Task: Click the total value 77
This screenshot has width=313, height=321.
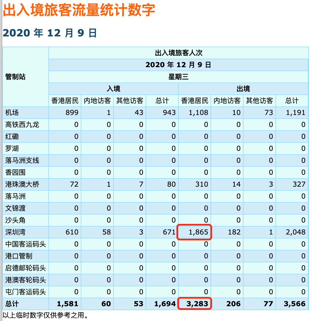Action: (x=268, y=304)
